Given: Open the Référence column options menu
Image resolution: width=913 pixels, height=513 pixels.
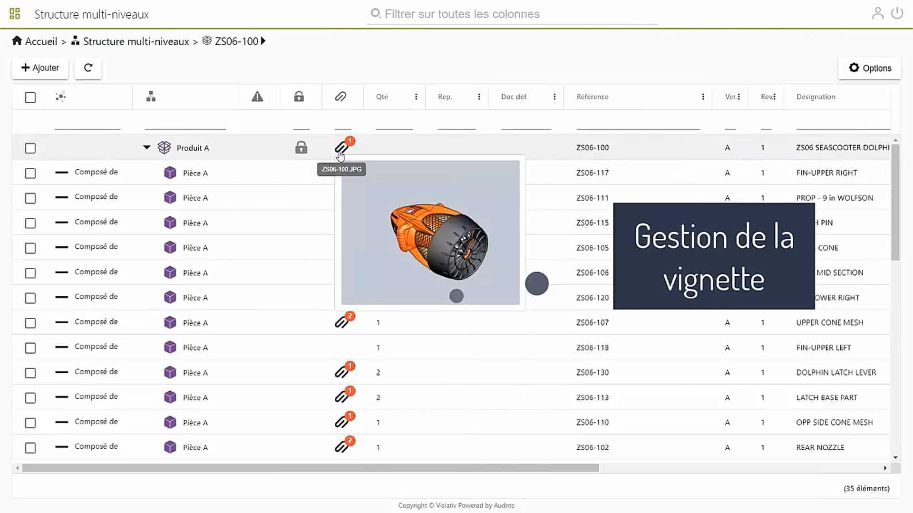Looking at the screenshot, I should (x=703, y=97).
